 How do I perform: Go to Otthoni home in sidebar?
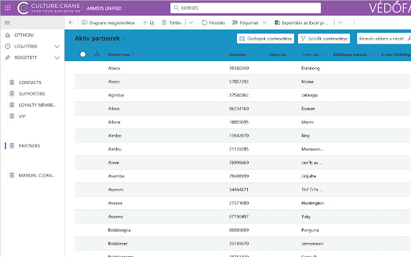[24, 35]
